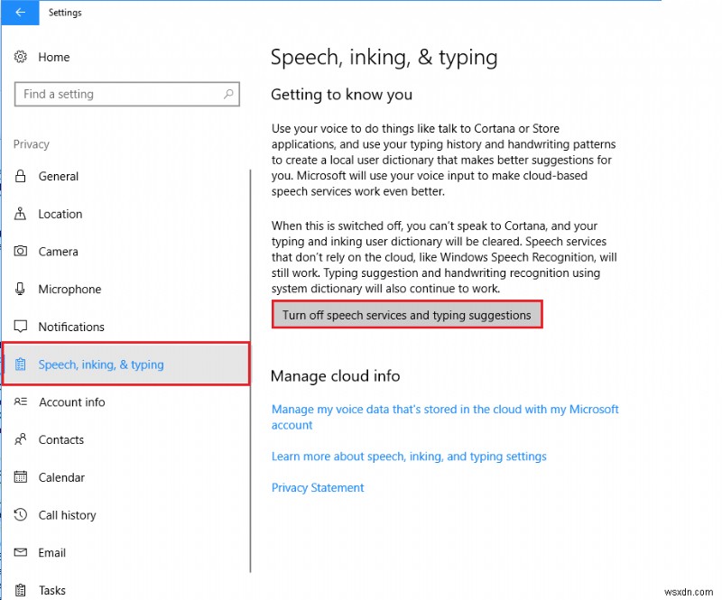Manage voice data stored with Microsoft account
The width and height of the screenshot is (722, 600).
pyautogui.click(x=445, y=417)
